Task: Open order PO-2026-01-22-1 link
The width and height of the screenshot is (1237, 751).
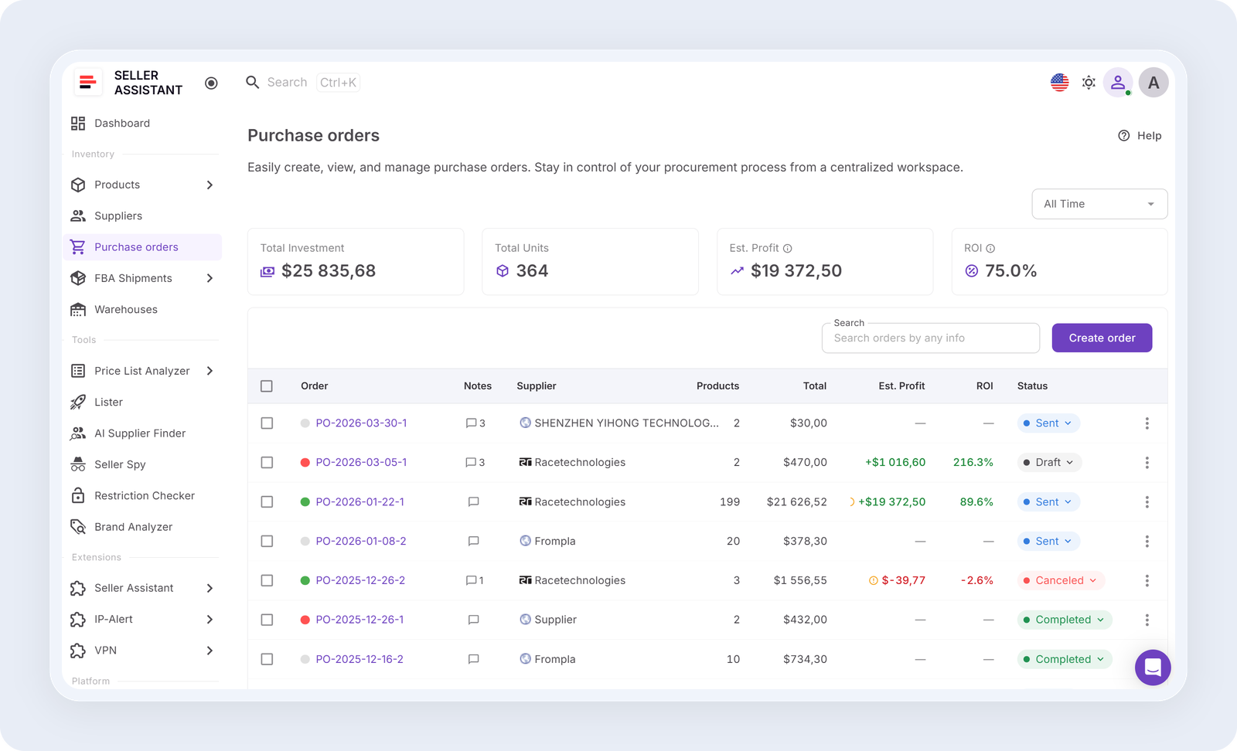Action: point(360,502)
